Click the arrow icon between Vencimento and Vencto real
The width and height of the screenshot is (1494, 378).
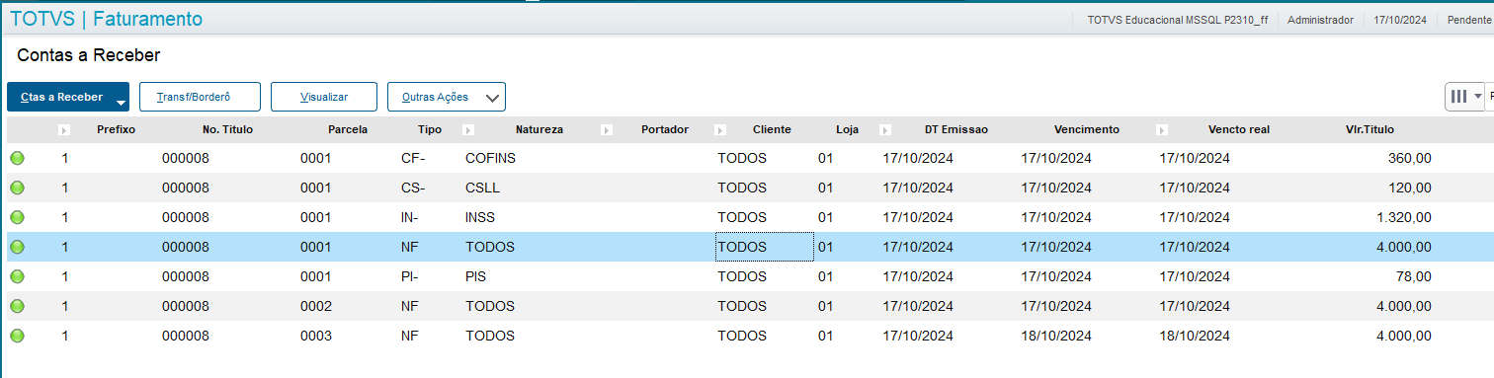tap(1162, 129)
